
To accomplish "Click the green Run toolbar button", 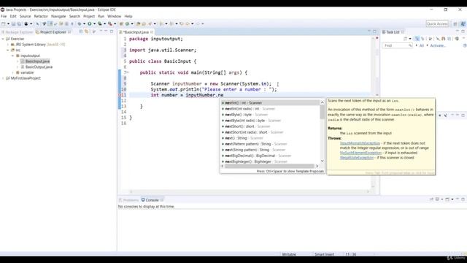I will click(89, 24).
